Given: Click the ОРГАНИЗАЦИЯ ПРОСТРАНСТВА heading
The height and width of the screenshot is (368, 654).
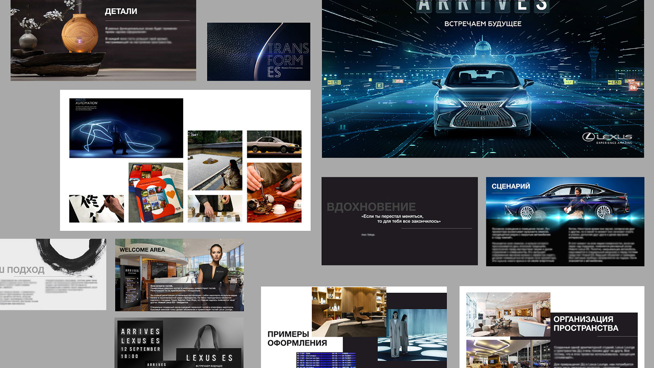Looking at the screenshot, I should point(586,323).
